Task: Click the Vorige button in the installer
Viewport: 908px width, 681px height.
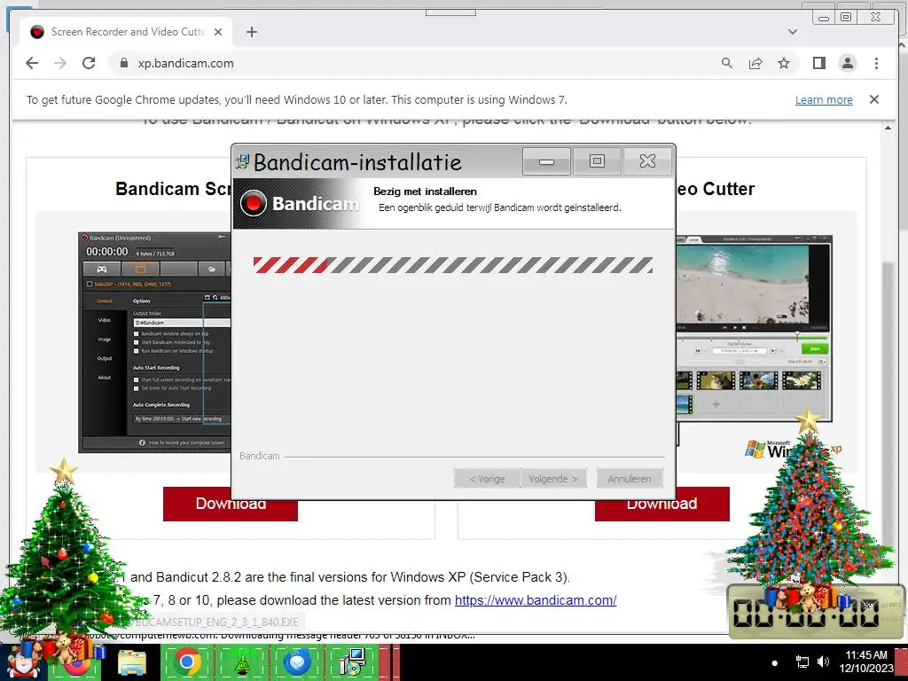Action: click(487, 479)
